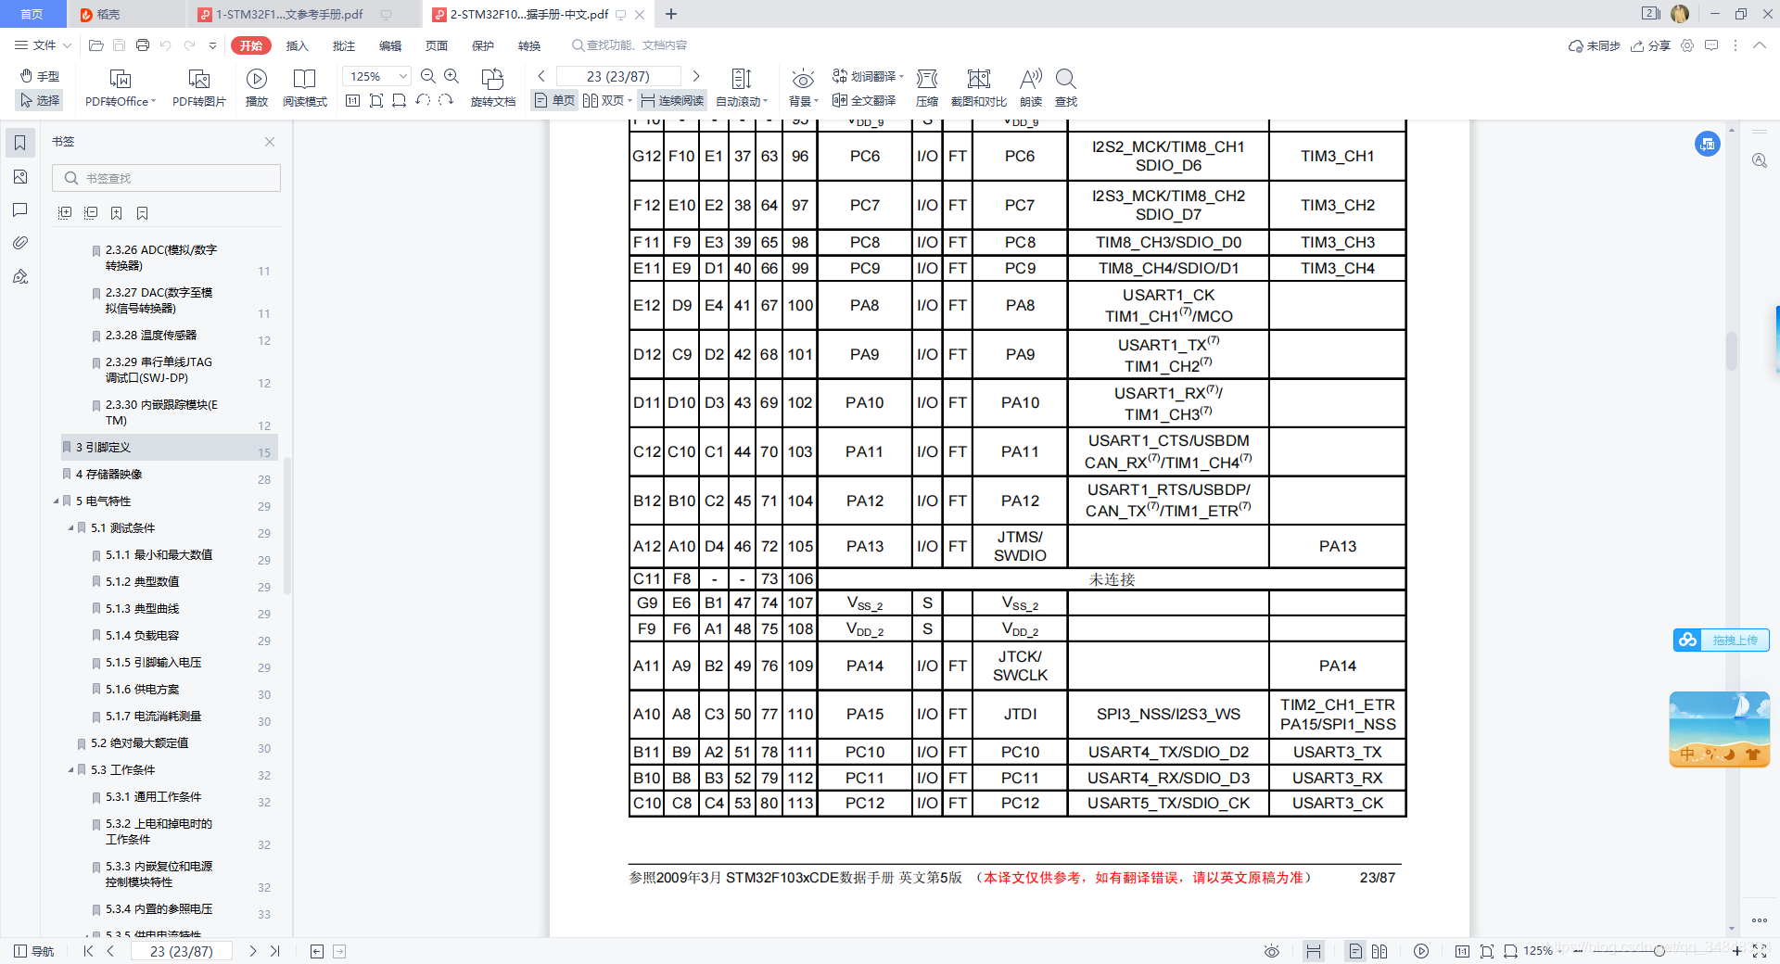This screenshot has height=964, width=1780.
Task: Activate the Select (选择) tool
Action: click(40, 100)
